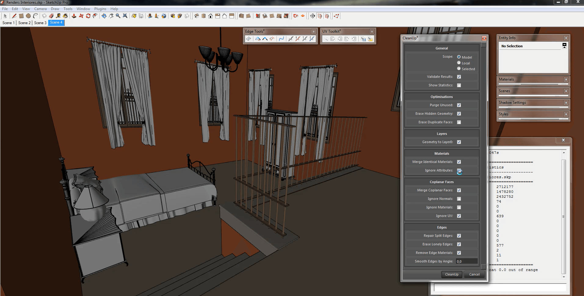Select the Pencil line tool
Screen dimensions: 584x296
(x=14, y=16)
